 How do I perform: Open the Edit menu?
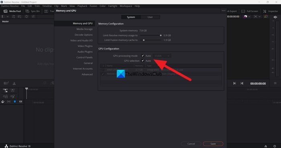click(30, 6)
